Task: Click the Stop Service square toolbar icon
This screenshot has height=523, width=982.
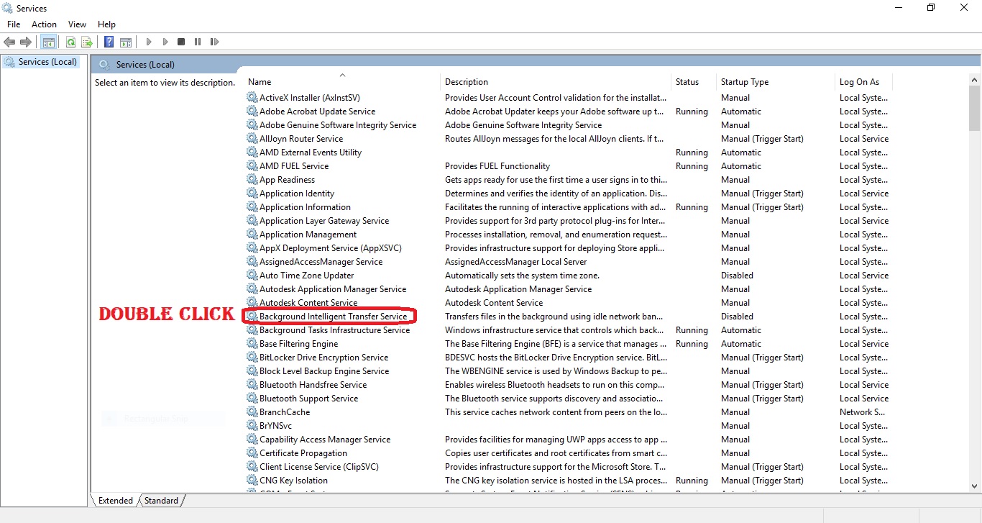Action: click(x=181, y=42)
